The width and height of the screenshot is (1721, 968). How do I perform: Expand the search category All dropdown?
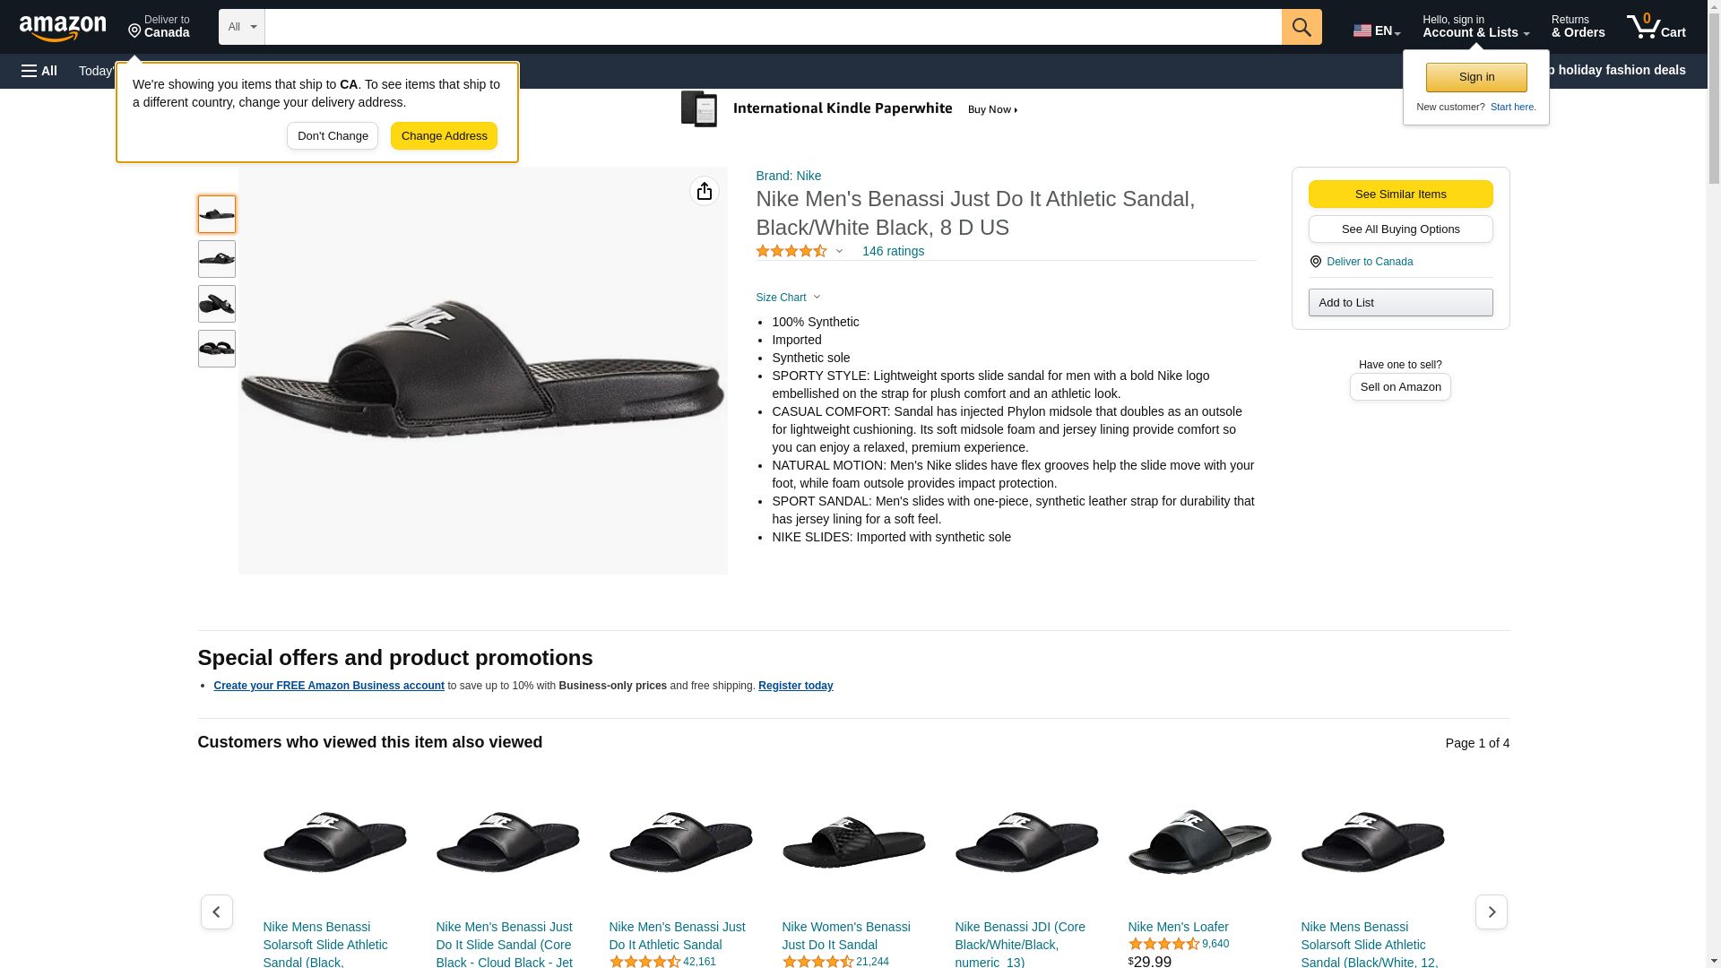point(242,27)
